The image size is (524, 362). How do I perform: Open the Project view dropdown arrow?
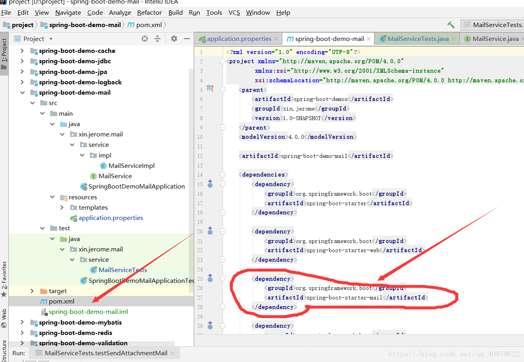[x=51, y=39]
